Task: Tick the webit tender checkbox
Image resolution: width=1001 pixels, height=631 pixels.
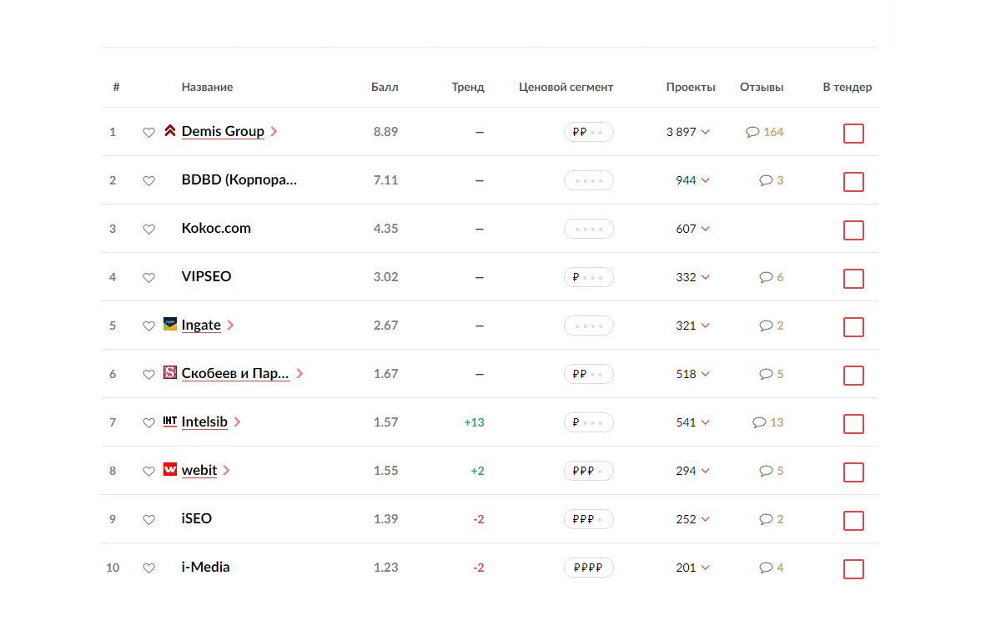Action: click(x=853, y=472)
